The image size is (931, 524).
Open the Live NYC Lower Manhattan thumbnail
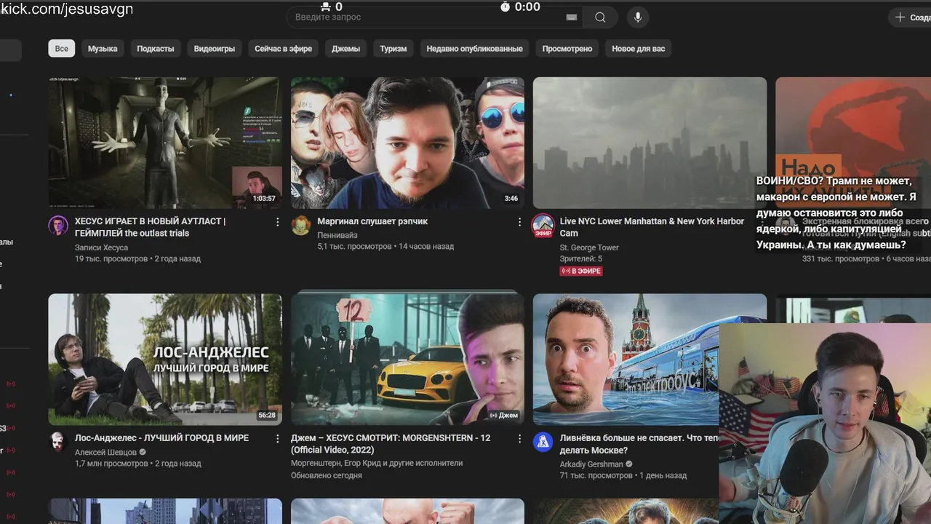click(x=650, y=143)
